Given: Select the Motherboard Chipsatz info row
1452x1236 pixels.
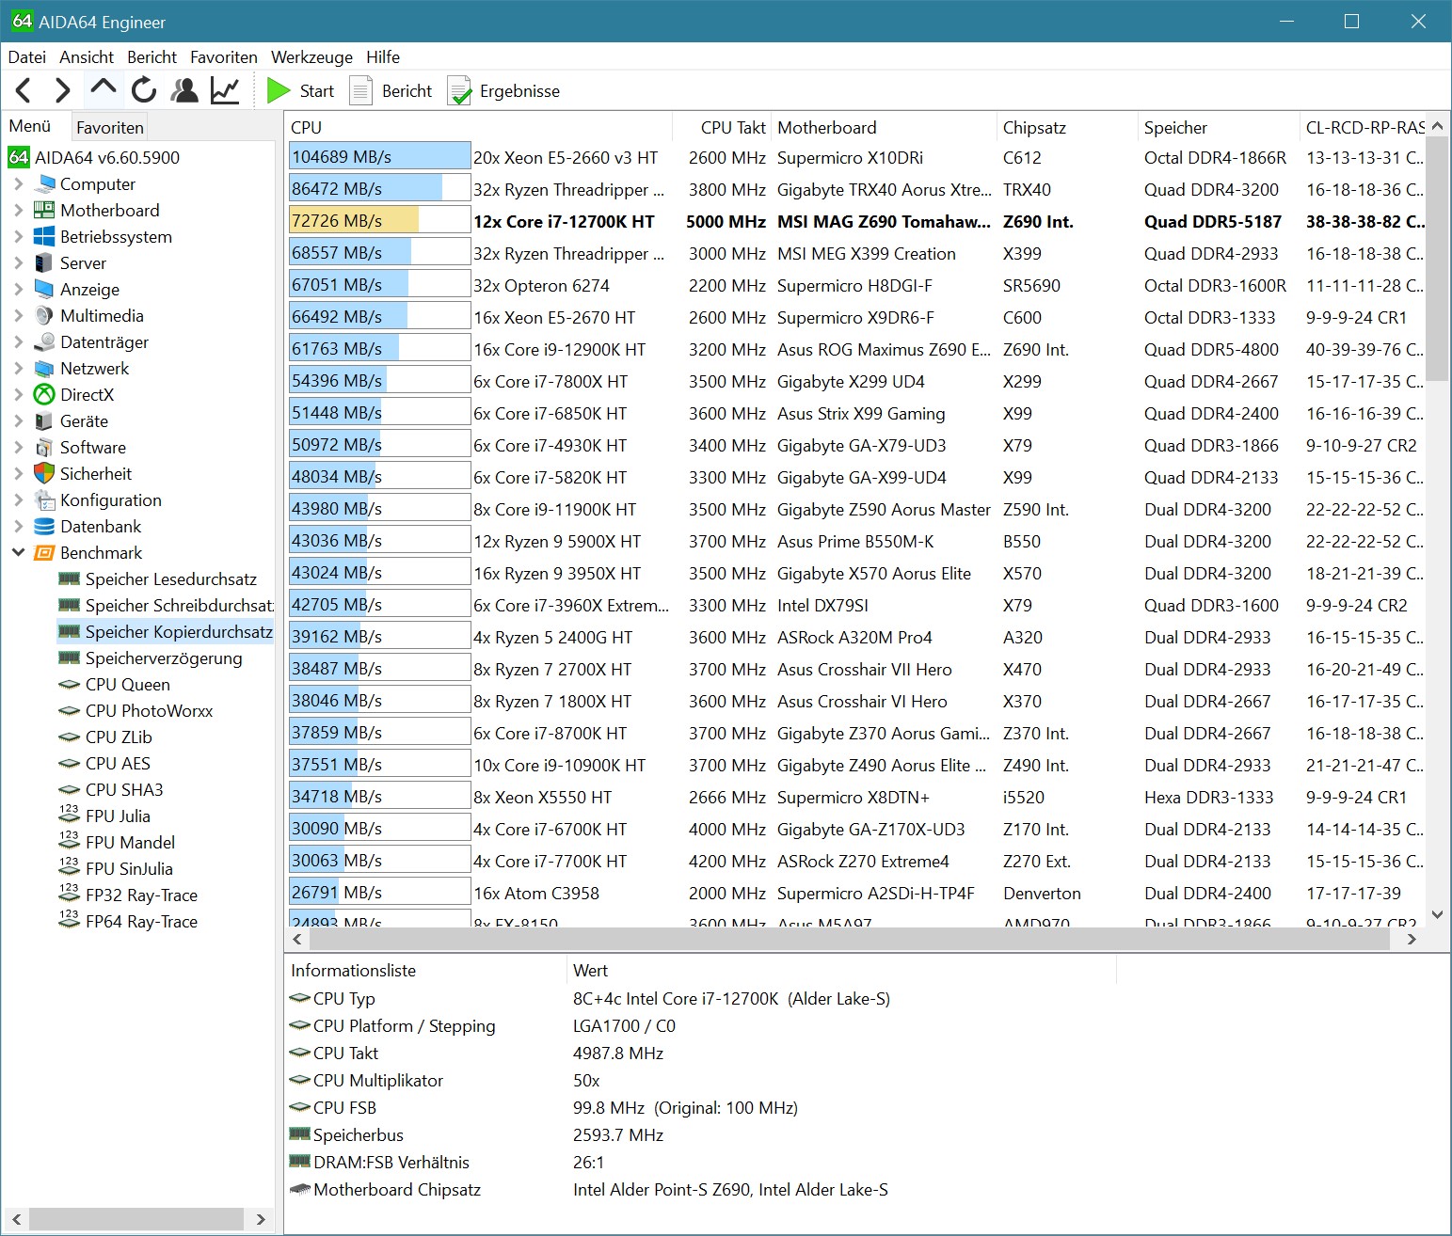Looking at the screenshot, I should tap(589, 1190).
